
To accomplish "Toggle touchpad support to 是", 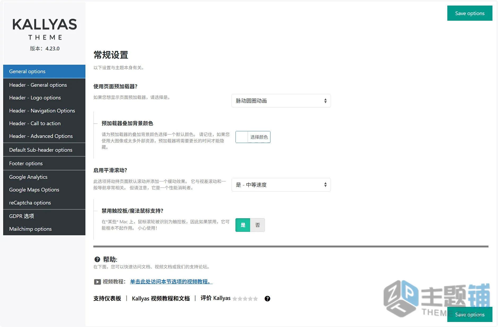I will (x=243, y=225).
